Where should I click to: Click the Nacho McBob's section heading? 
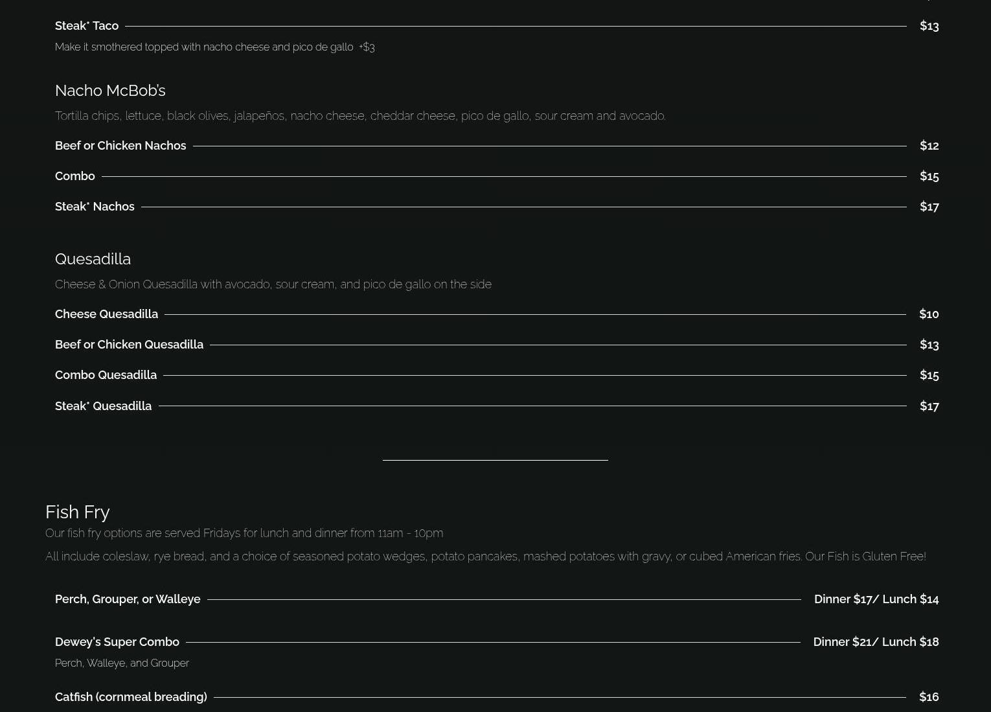(110, 91)
